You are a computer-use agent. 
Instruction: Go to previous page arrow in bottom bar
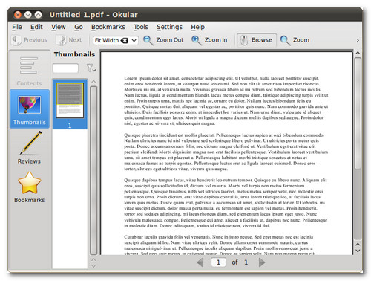[200, 262]
